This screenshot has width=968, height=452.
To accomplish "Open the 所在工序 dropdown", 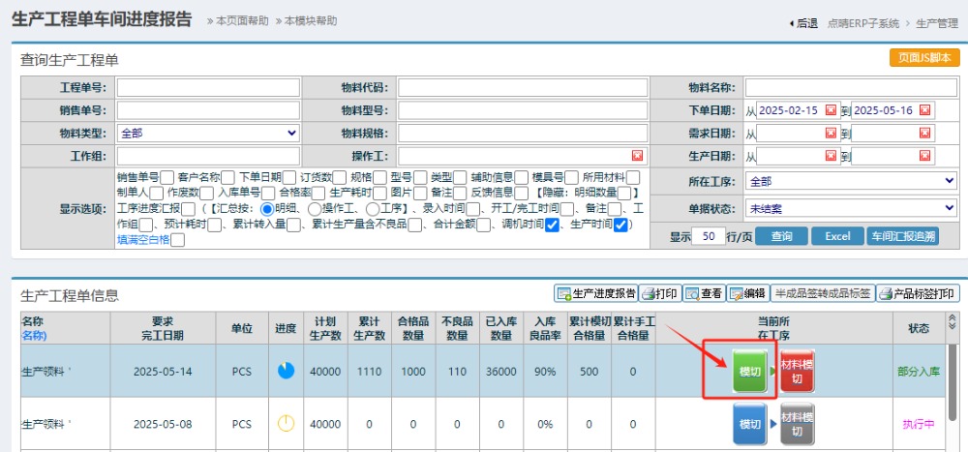I will click(x=850, y=181).
